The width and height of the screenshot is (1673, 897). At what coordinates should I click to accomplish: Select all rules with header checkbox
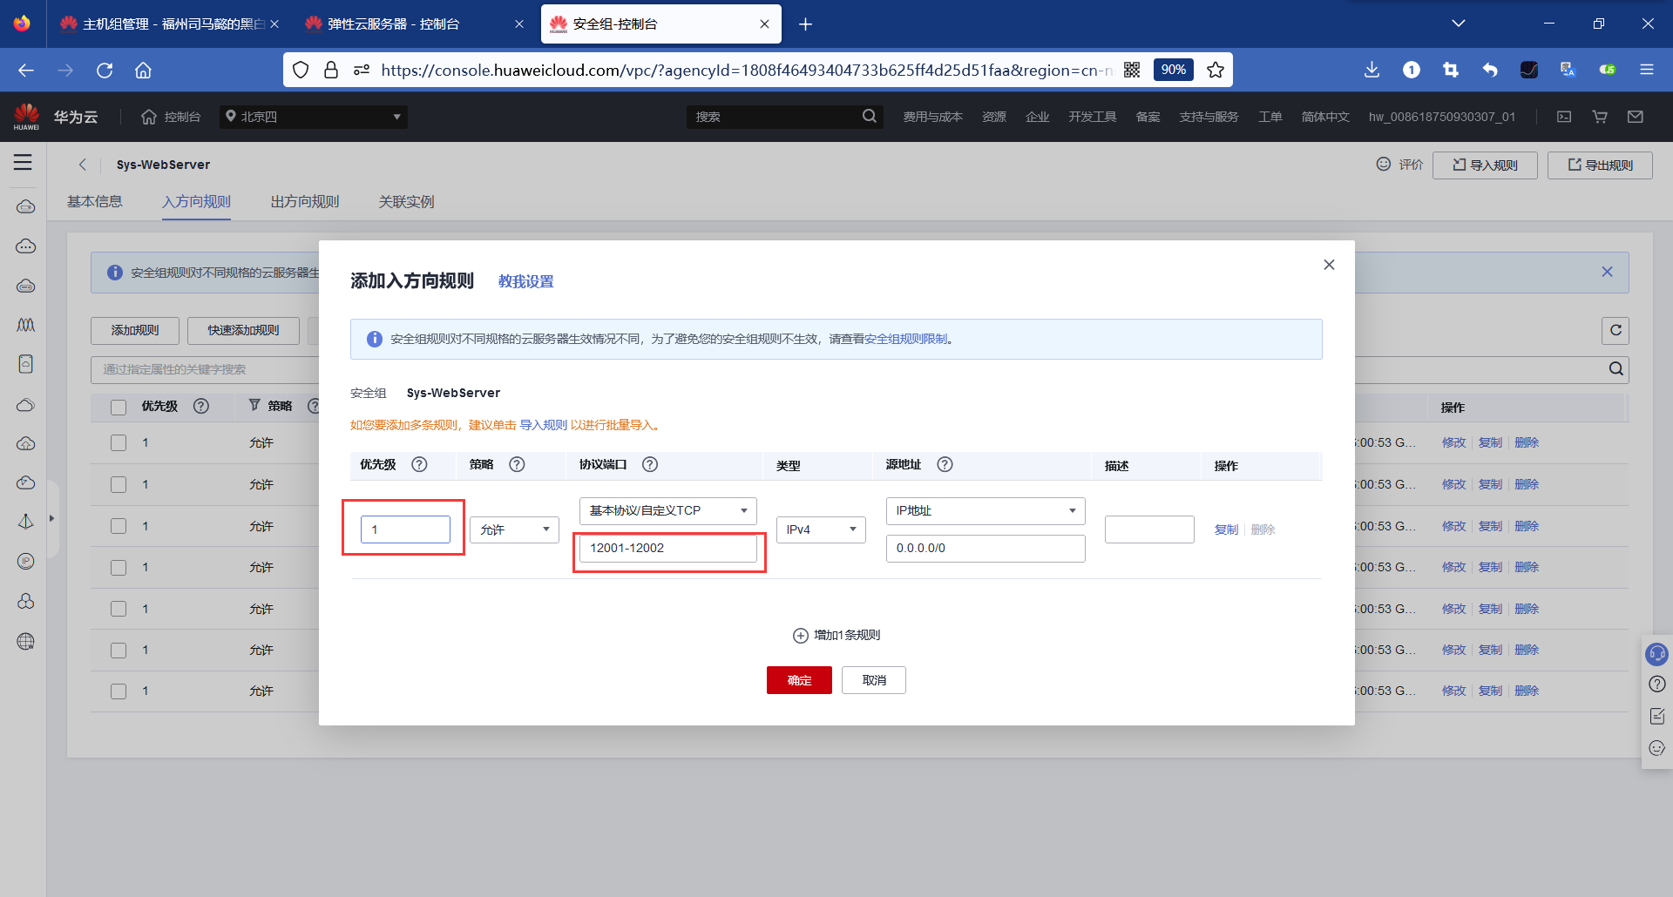point(119,407)
